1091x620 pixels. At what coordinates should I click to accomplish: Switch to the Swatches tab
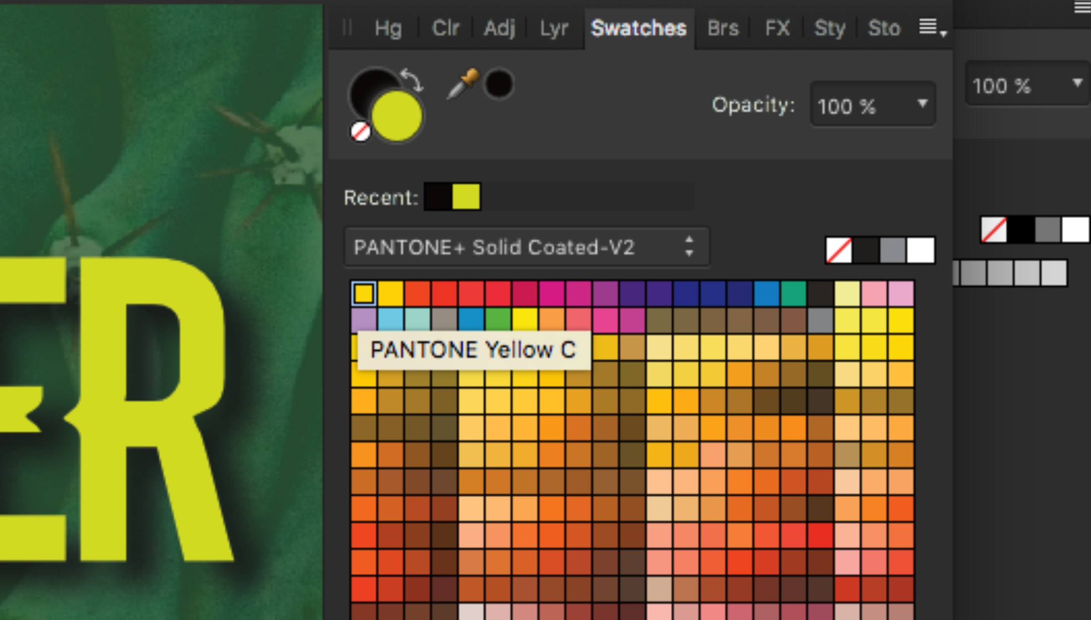(x=638, y=28)
